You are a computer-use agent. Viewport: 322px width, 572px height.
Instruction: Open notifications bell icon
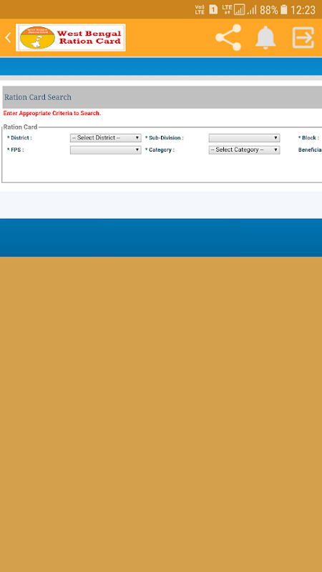click(x=265, y=37)
